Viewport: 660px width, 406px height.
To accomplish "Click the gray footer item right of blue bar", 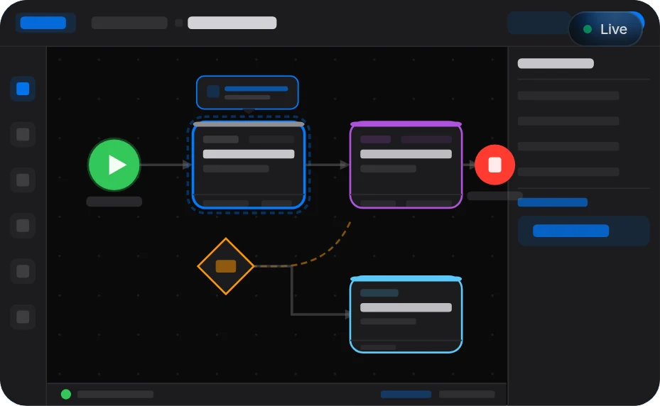I will pyautogui.click(x=467, y=394).
